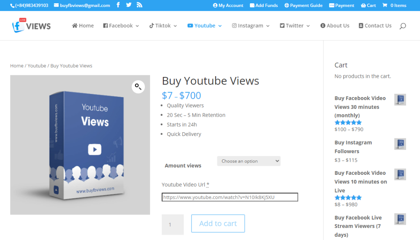This screenshot has width=420, height=240.
Task: Open the Payment Guide link
Action: click(x=304, y=5)
